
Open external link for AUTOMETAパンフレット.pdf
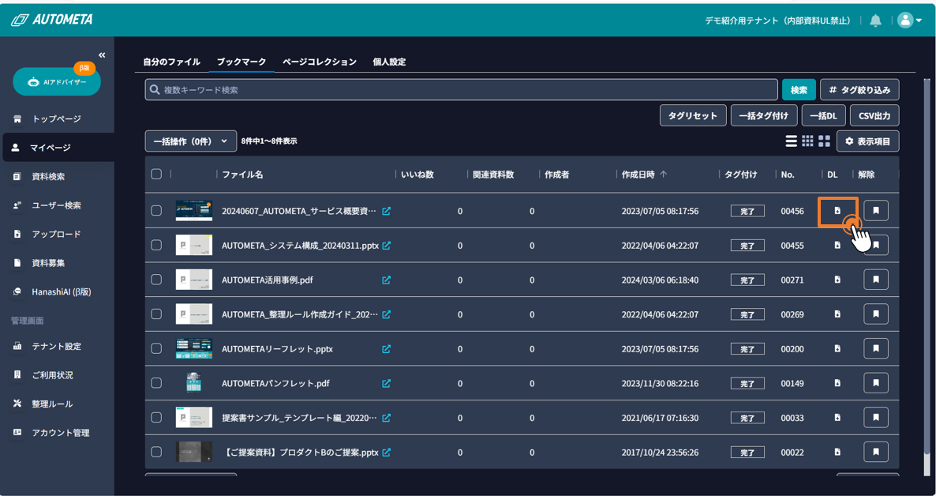point(386,384)
